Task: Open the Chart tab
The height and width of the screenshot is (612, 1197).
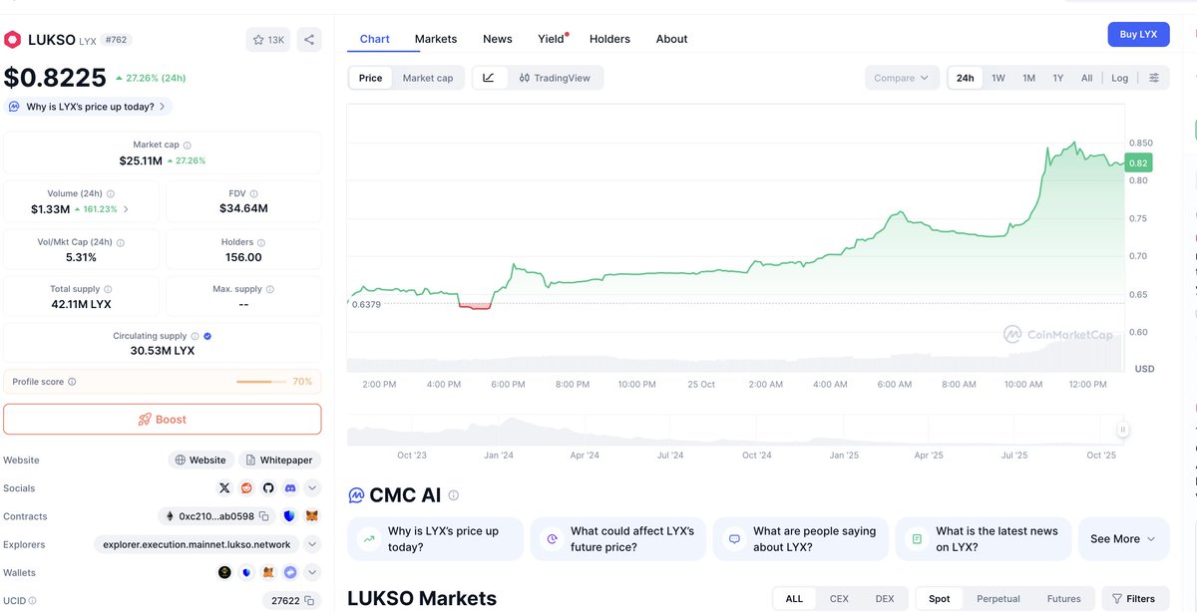Action: [x=375, y=39]
